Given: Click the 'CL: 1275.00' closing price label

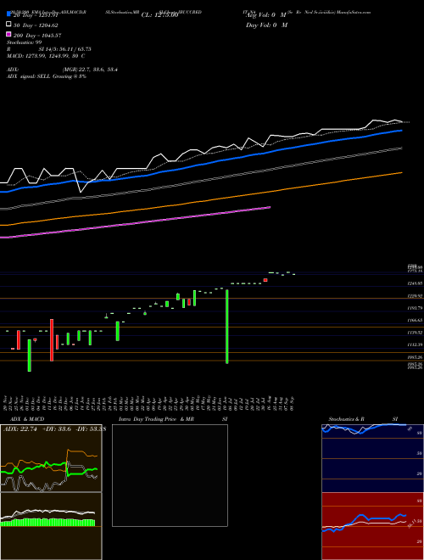Looking at the screenshot, I should pyautogui.click(x=159, y=15).
